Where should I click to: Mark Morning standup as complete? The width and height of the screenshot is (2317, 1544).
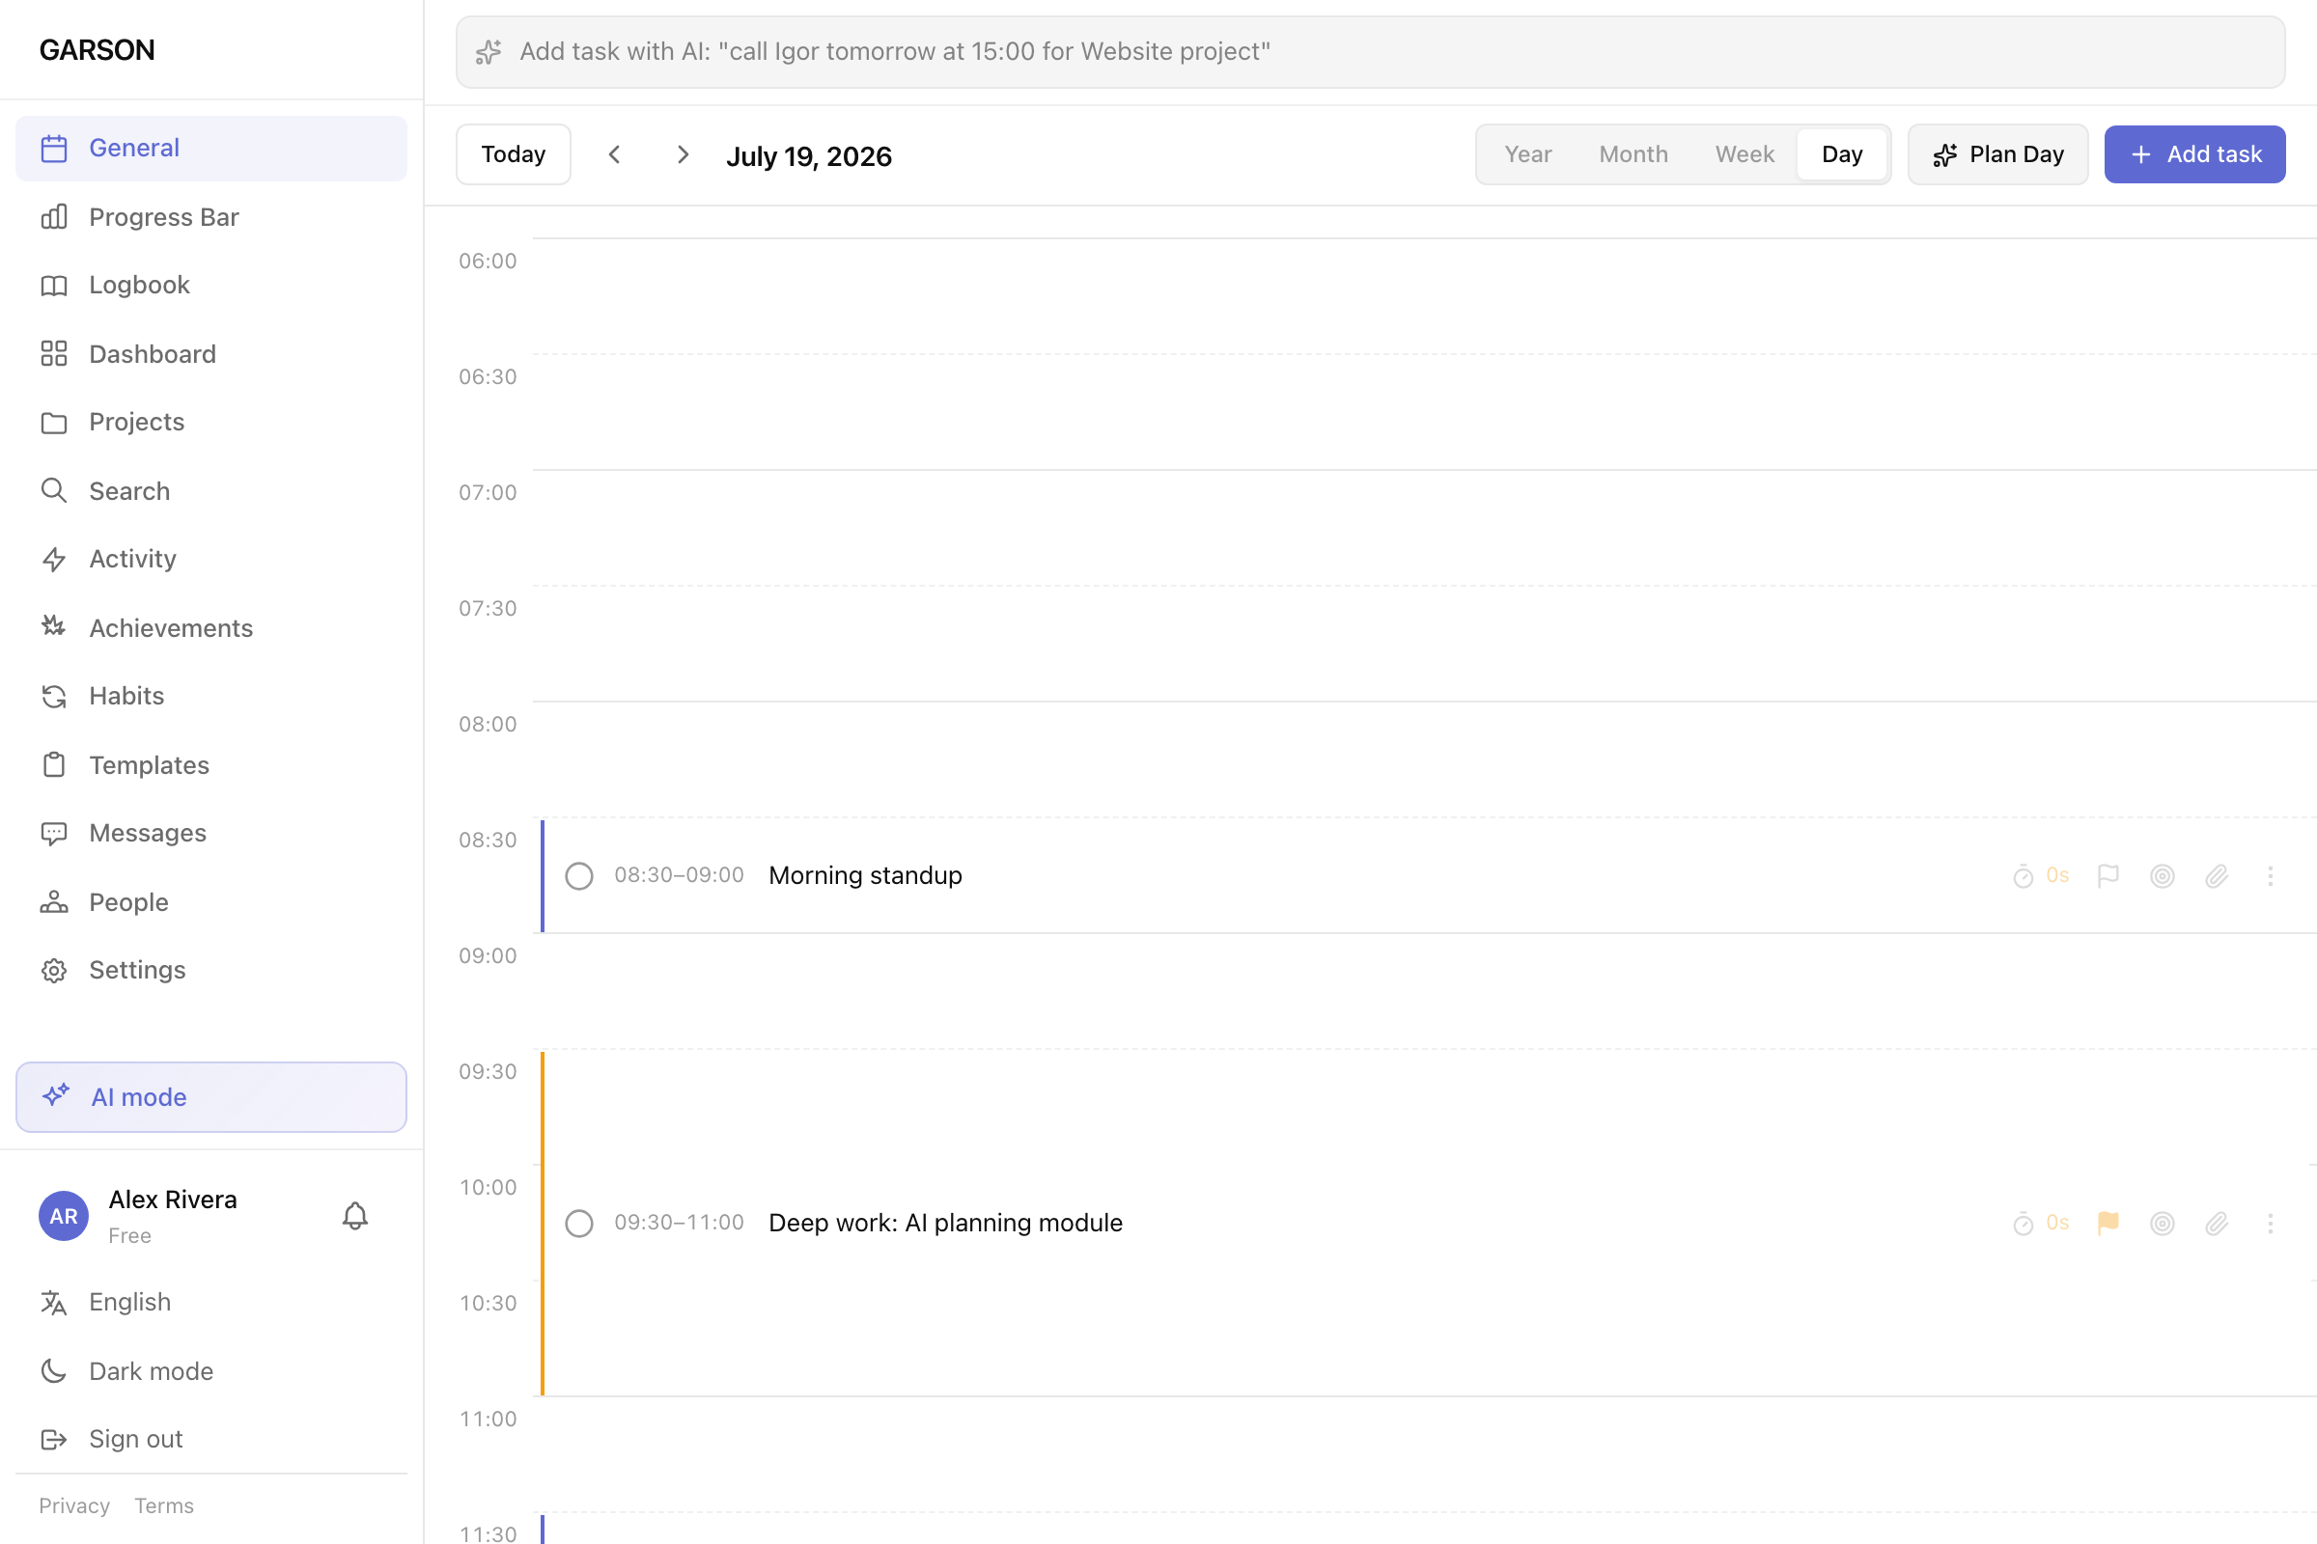click(579, 875)
